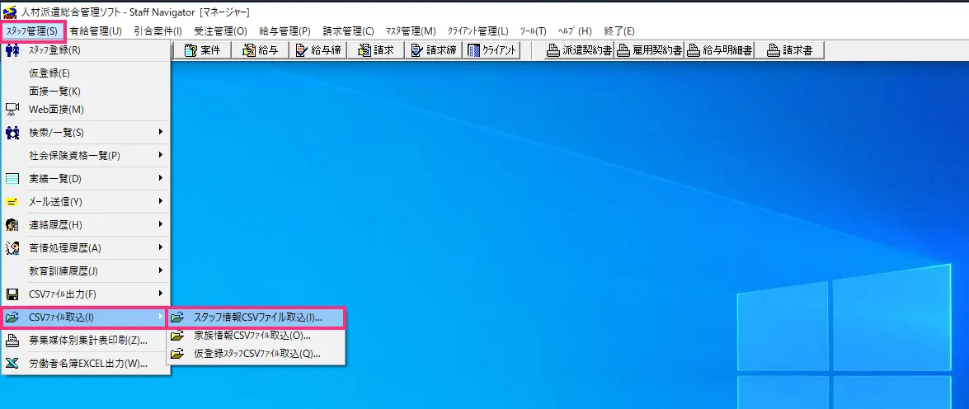969x409 pixels.
Task: Click the phone person icon beside 連絡履歴(H)
Action: tap(12, 224)
